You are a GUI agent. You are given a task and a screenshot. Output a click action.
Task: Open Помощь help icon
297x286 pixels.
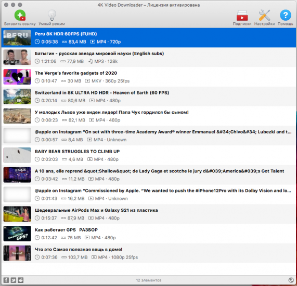(285, 15)
